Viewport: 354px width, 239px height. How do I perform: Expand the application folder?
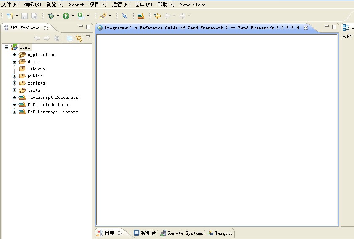click(x=14, y=55)
